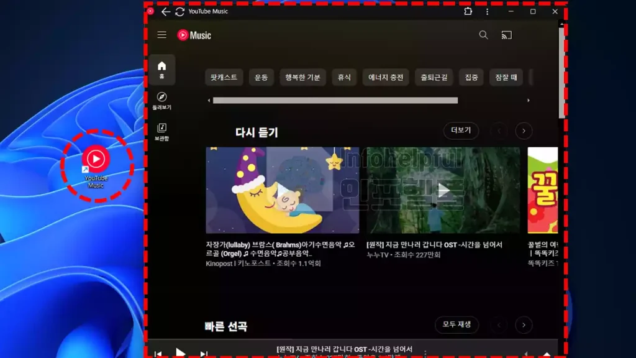Screen dimensions: 636x358
Task: Skip to the previous track
Action: coord(158,354)
